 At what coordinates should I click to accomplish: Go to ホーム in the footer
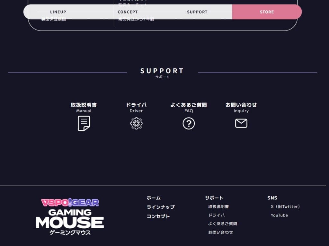point(154,198)
